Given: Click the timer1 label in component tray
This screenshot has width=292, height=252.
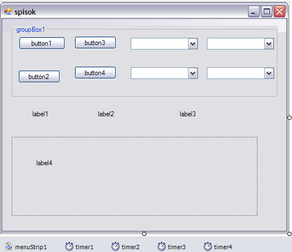Looking at the screenshot, I should pyautogui.click(x=85, y=247).
